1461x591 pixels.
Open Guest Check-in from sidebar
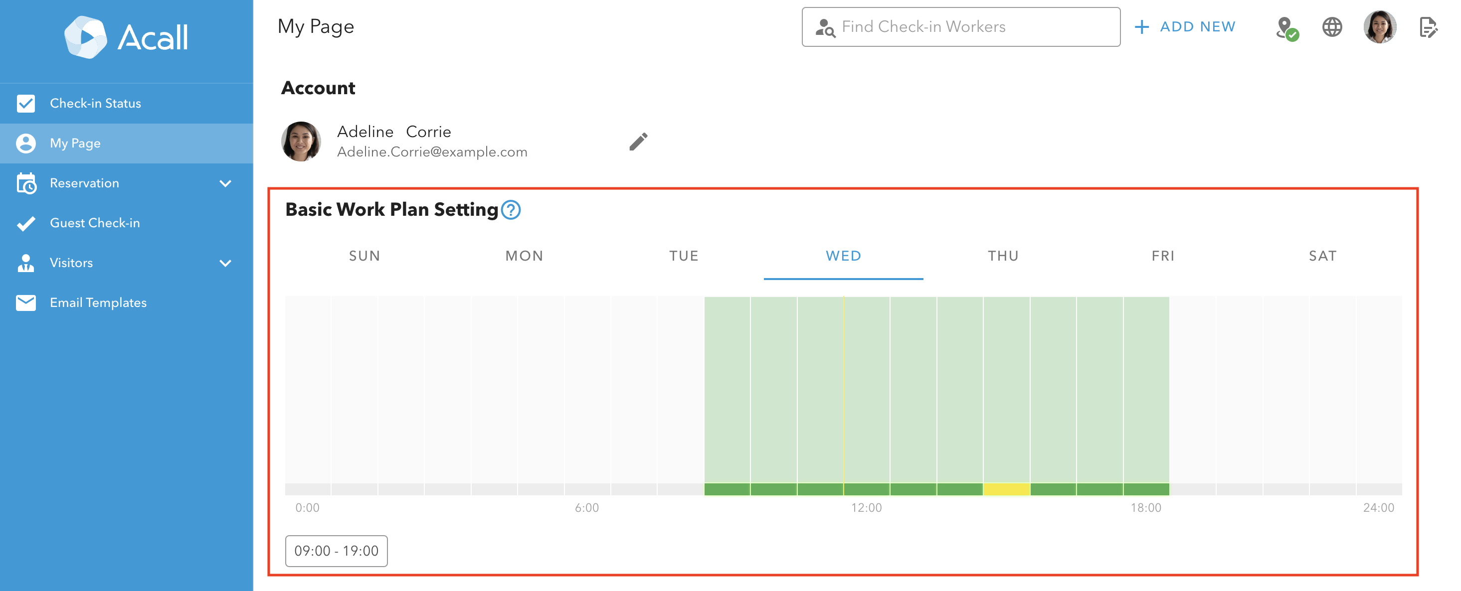[x=95, y=223]
